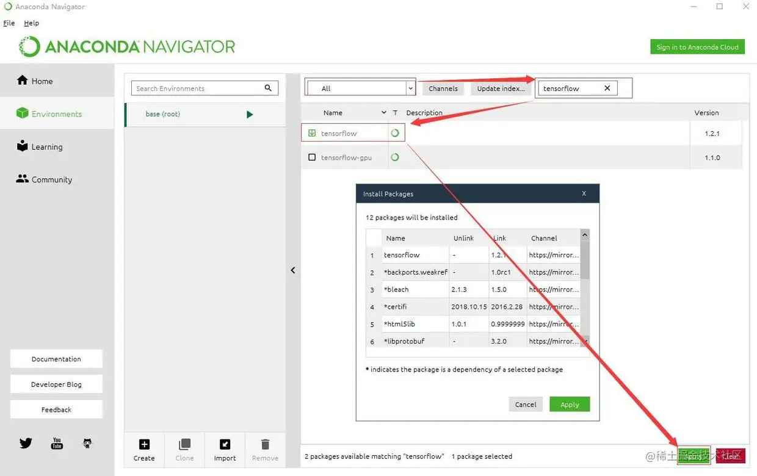Click the Update index button
757x476 pixels.
501,88
